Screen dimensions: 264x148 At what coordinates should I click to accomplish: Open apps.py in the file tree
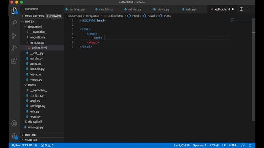pos(42,64)
